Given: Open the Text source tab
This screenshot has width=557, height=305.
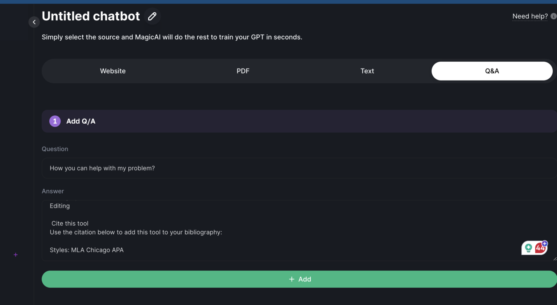Looking at the screenshot, I should pyautogui.click(x=367, y=71).
